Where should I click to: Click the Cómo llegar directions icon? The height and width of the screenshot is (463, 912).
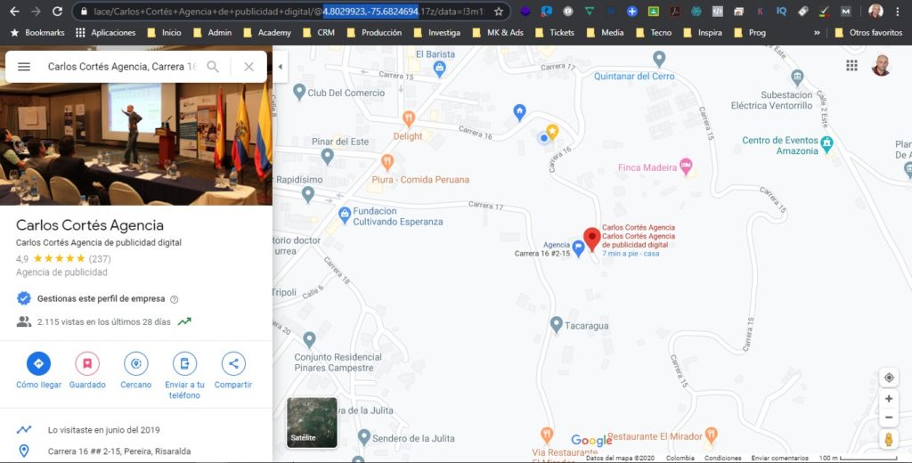click(x=38, y=363)
